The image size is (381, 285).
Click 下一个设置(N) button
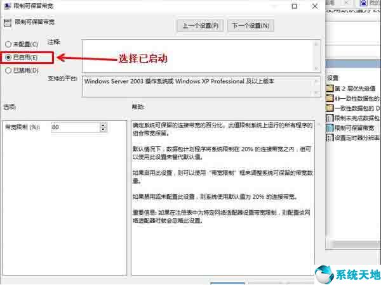tap(251, 25)
